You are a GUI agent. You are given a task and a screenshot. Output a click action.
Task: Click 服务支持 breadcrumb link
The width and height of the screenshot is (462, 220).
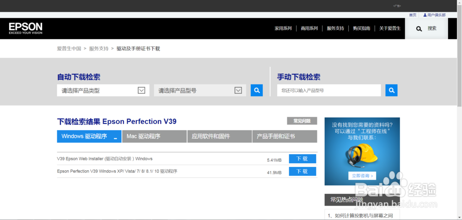point(99,48)
